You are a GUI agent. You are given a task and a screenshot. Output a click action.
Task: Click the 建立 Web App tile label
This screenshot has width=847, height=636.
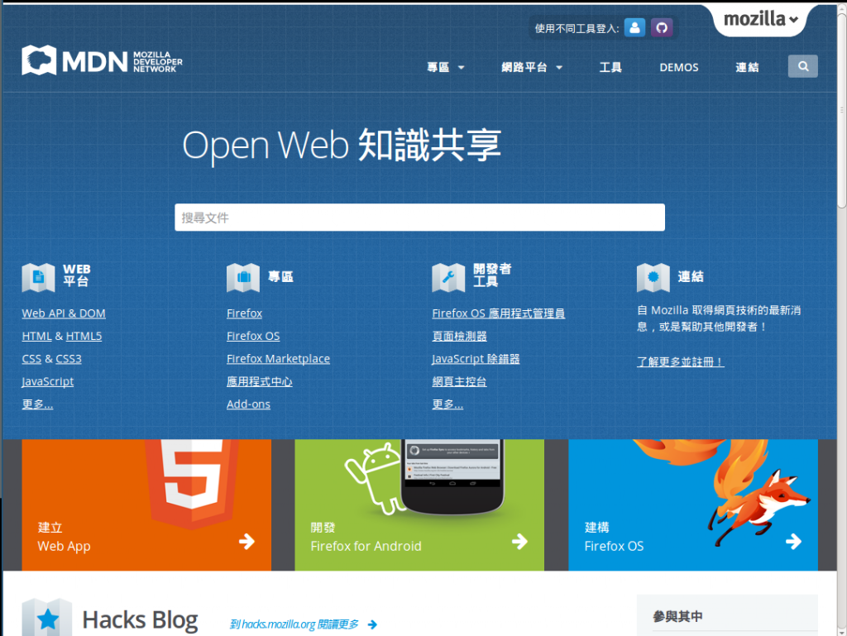coord(64,537)
